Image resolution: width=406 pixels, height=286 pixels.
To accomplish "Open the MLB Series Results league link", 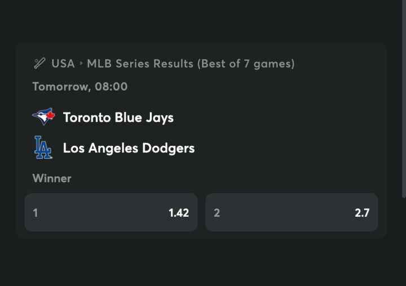I will click(x=140, y=64).
